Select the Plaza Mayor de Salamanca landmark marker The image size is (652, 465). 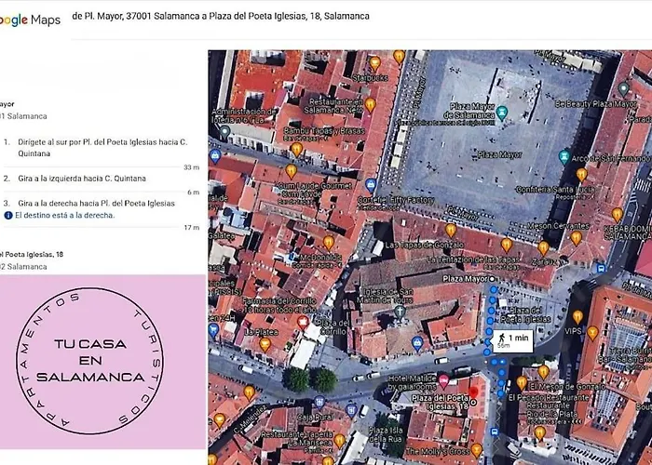(502, 113)
